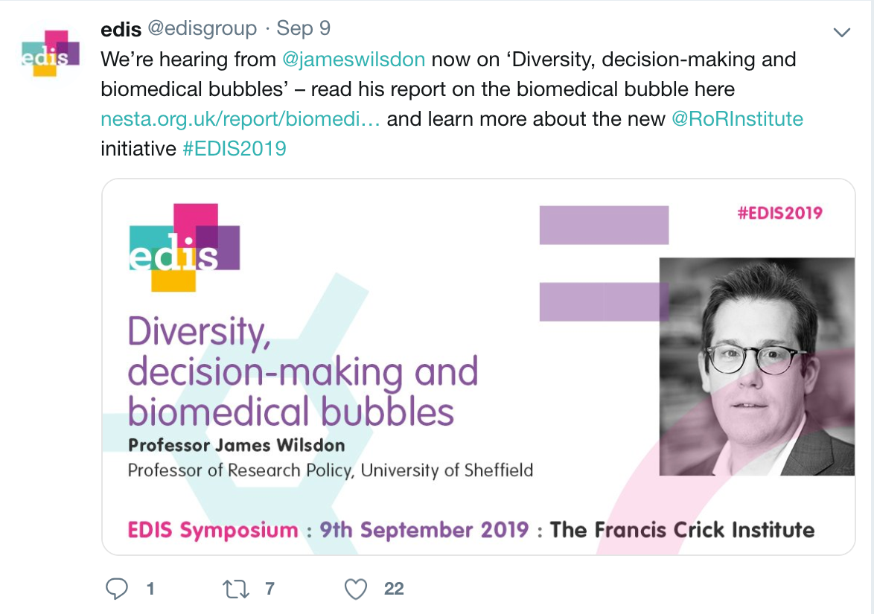Click the @edisgroup handle
Screen dimensions: 874x614
pos(203,29)
